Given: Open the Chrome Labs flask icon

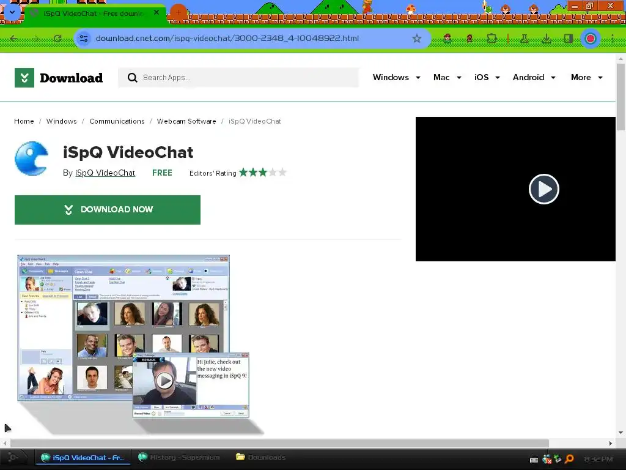Looking at the screenshot, I should point(524,39).
